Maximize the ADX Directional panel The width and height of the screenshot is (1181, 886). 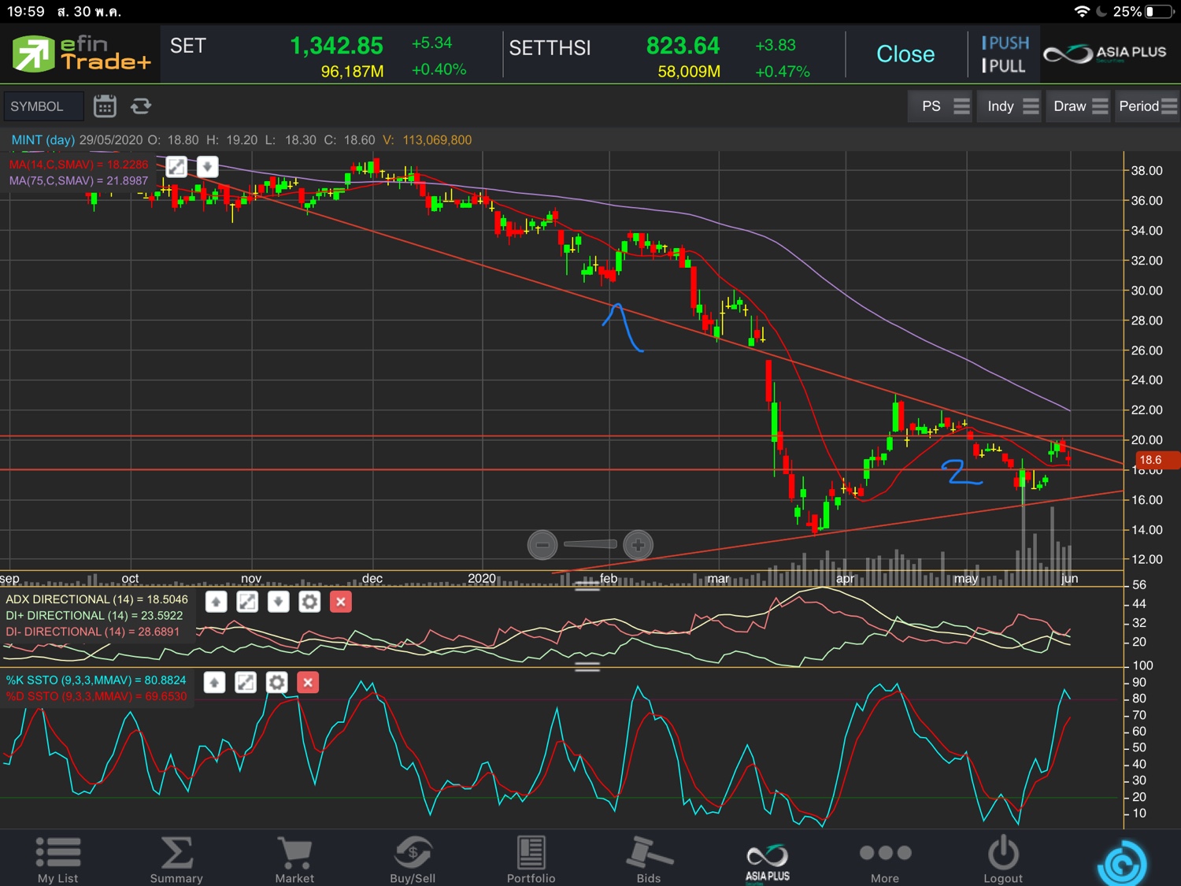pyautogui.click(x=247, y=602)
